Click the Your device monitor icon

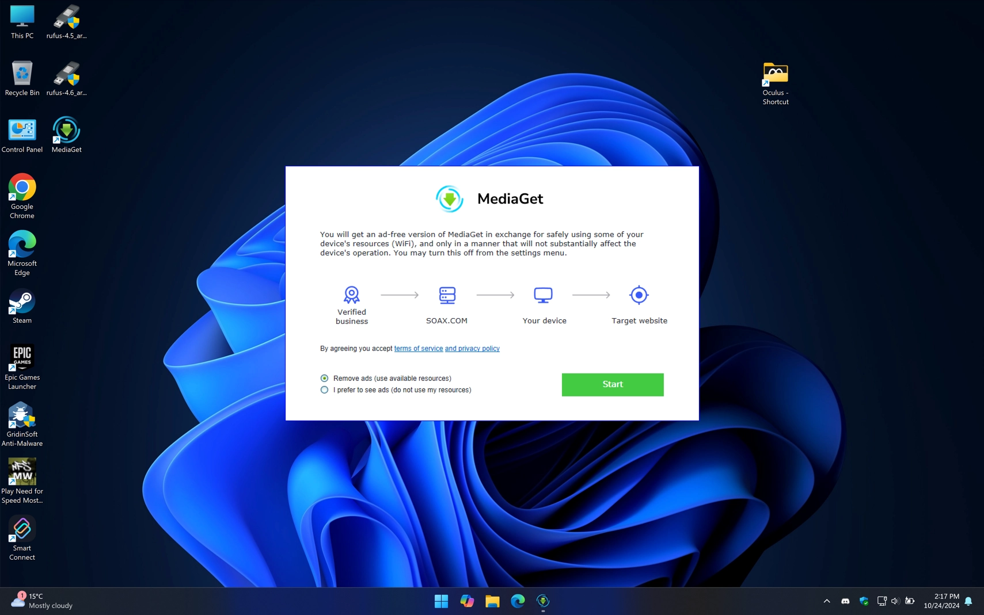click(x=543, y=295)
